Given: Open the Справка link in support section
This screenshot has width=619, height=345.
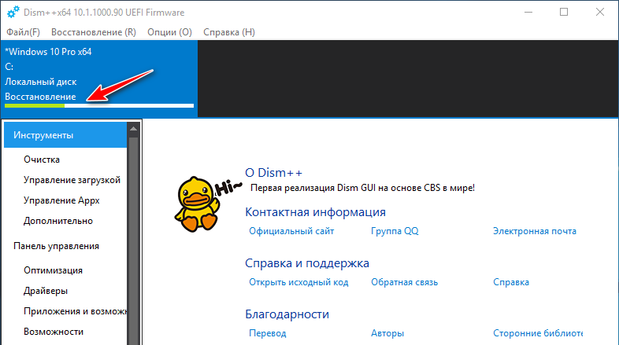Looking at the screenshot, I should [511, 282].
